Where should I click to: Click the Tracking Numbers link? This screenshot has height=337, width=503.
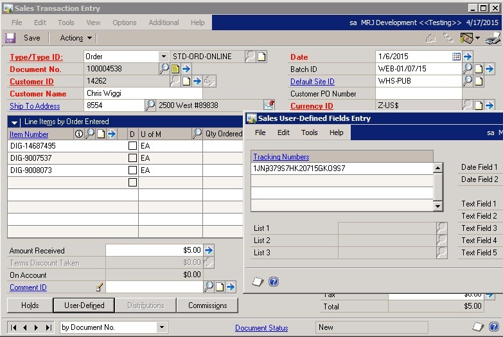click(x=281, y=157)
